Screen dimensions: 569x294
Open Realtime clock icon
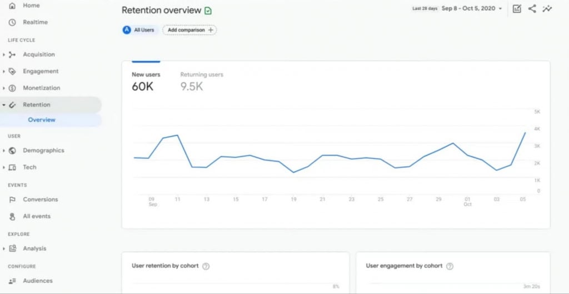[x=12, y=22]
